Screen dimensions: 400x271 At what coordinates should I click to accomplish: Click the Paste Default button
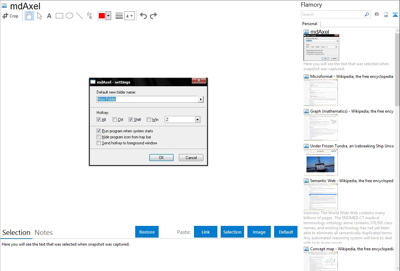tap(286, 232)
